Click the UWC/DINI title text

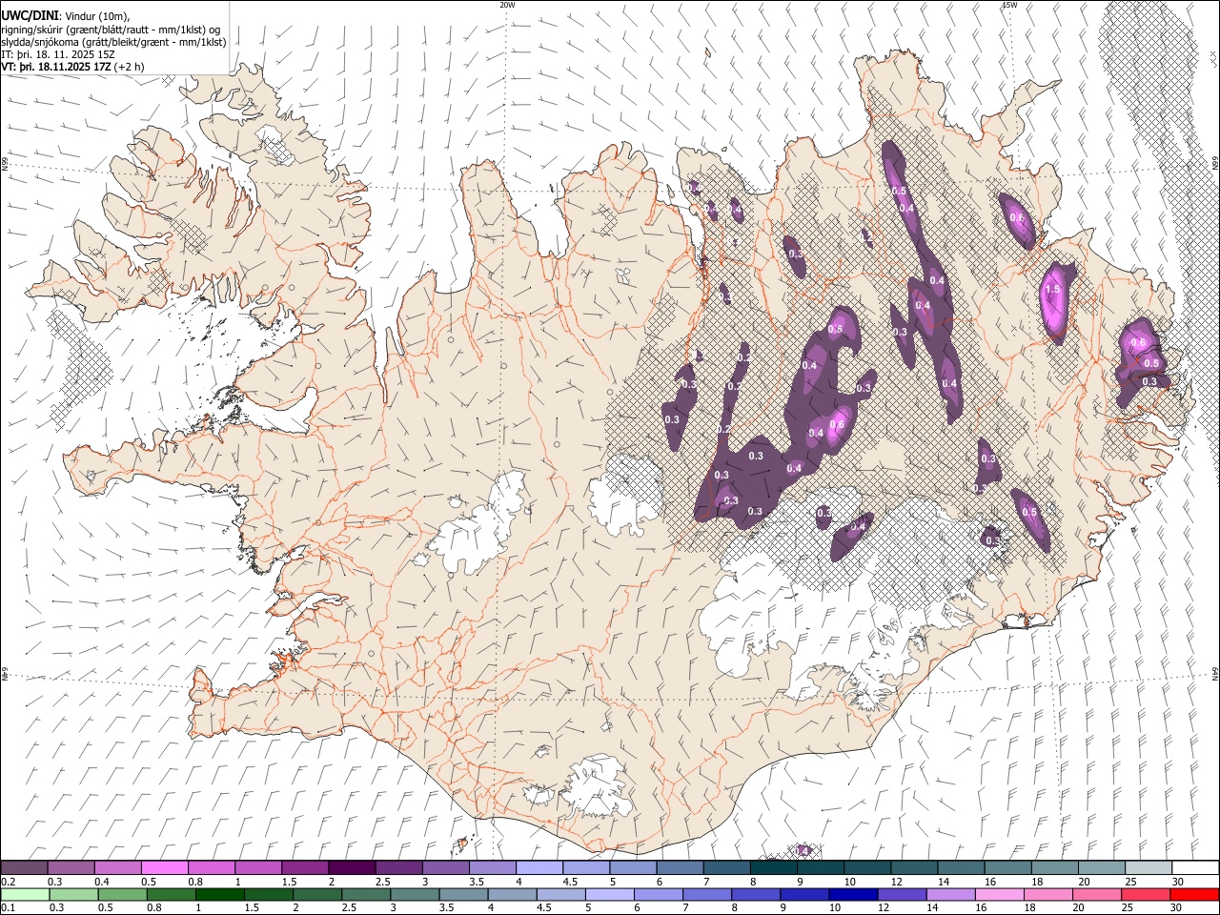[30, 16]
